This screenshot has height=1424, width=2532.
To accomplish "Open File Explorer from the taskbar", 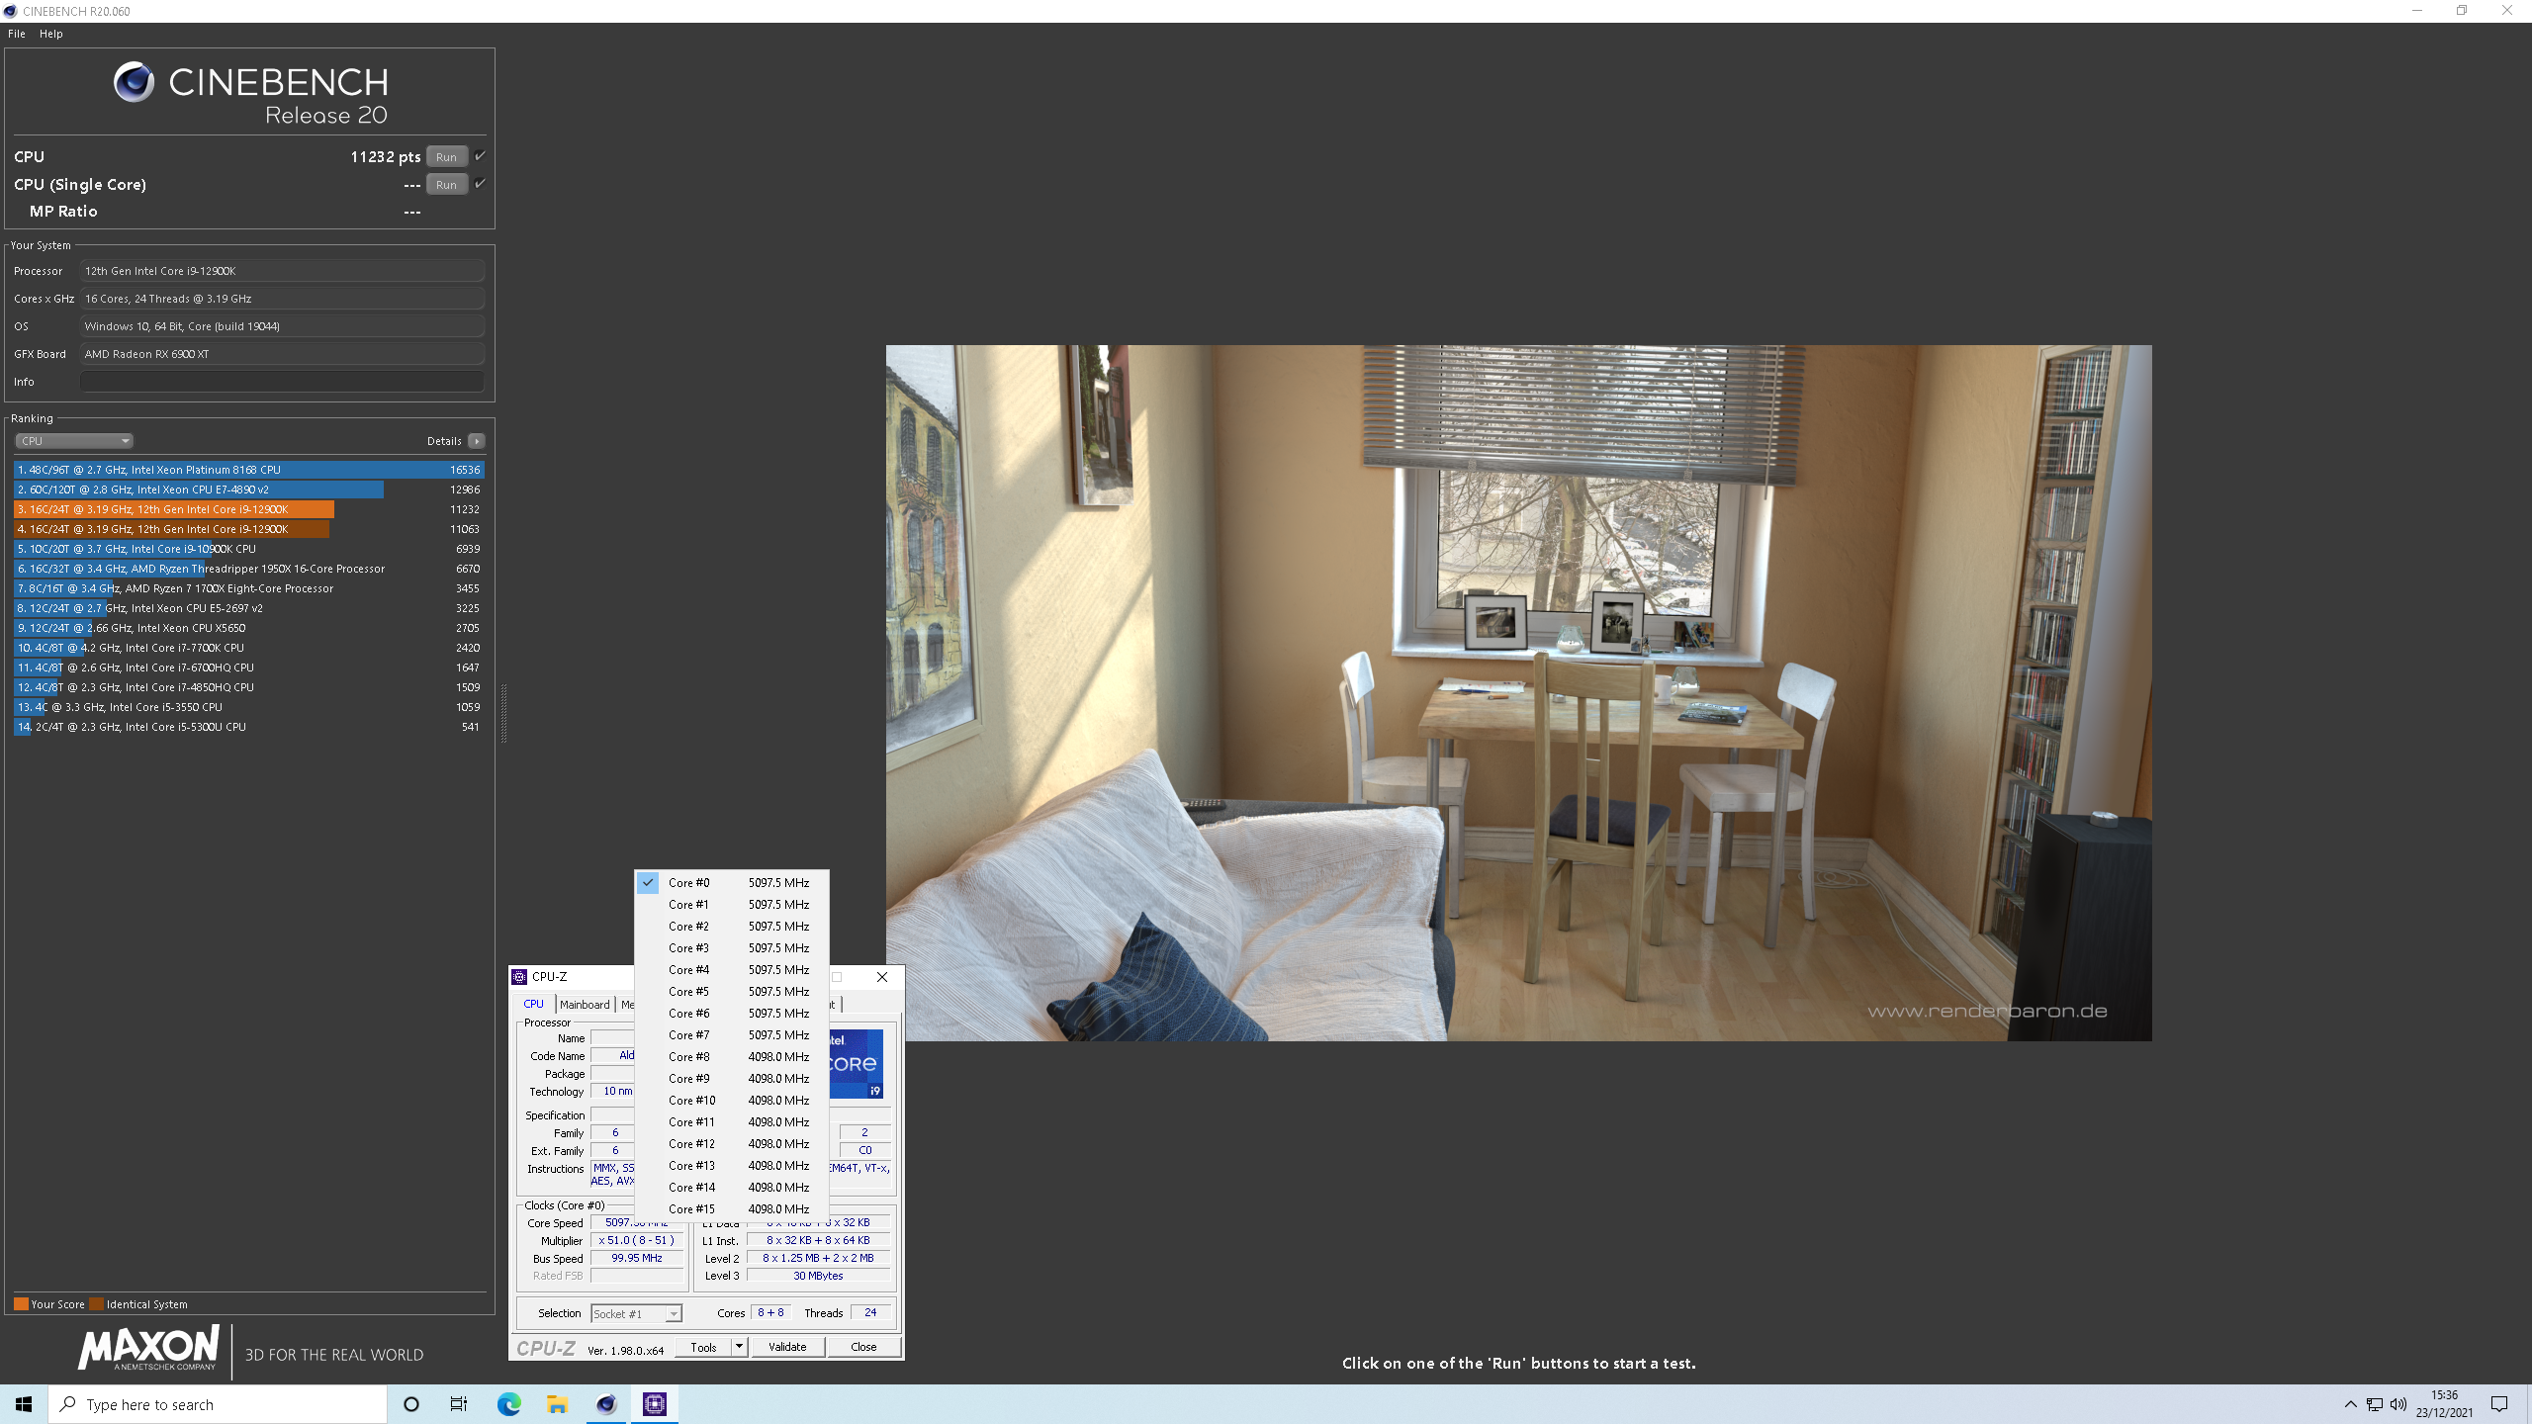I will (557, 1404).
